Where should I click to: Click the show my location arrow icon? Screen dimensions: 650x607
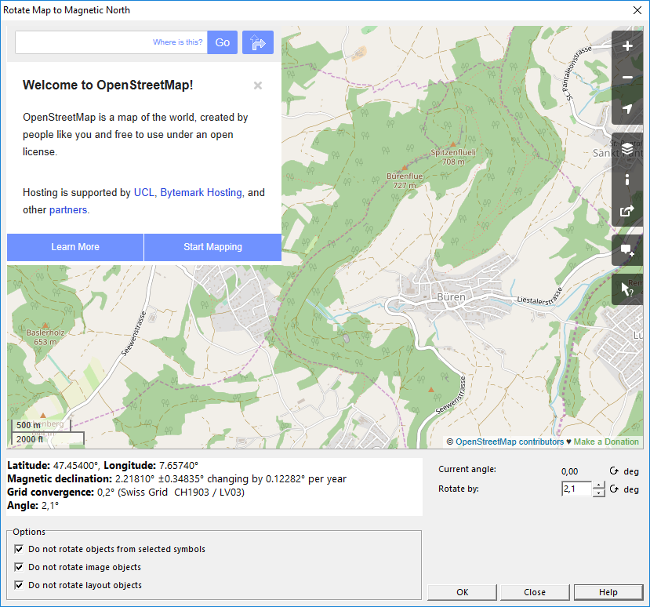click(x=627, y=109)
